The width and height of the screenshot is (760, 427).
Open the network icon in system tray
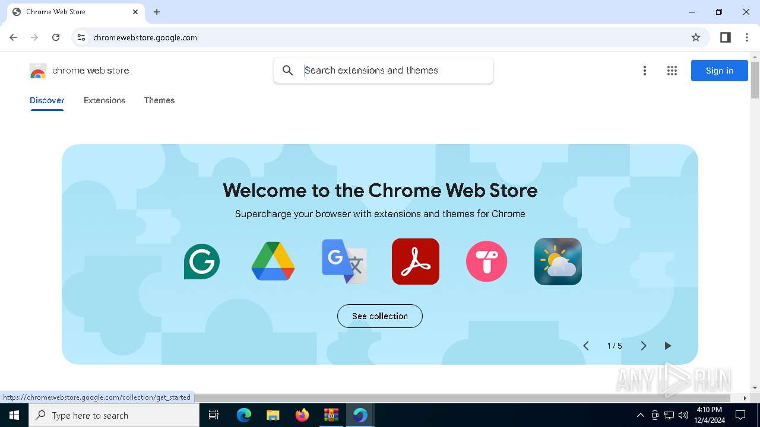[669, 415]
